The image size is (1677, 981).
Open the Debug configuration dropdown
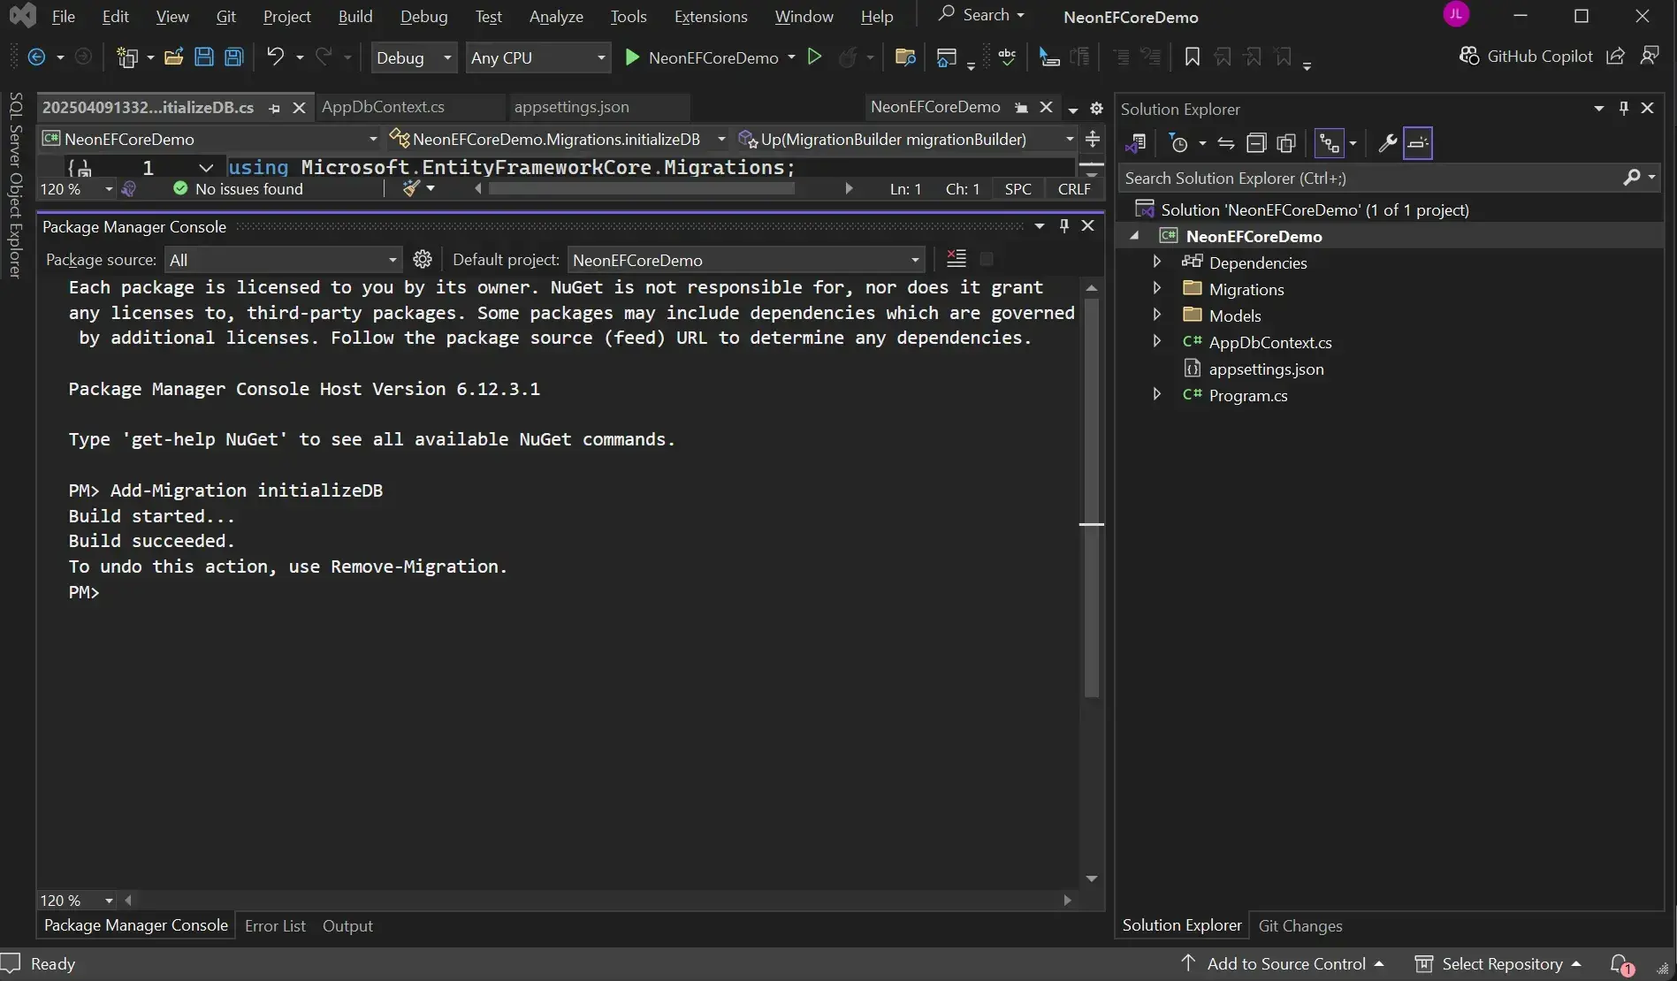coord(414,57)
